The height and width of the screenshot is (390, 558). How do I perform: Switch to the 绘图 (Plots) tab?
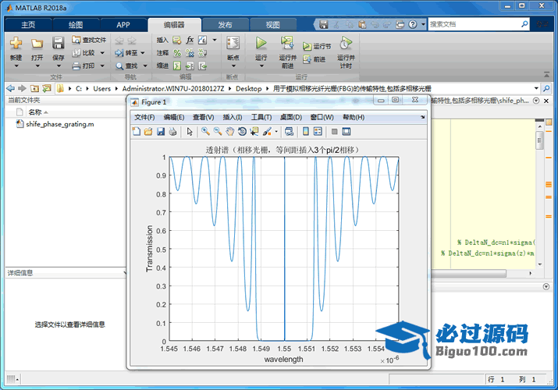click(76, 25)
